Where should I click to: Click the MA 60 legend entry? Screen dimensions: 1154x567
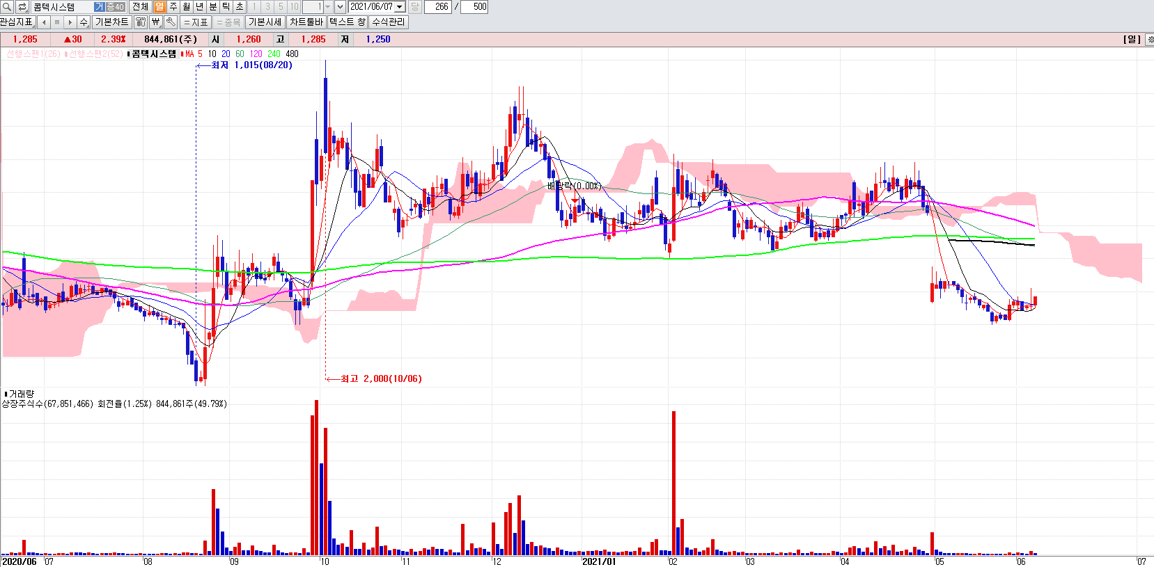tap(240, 54)
